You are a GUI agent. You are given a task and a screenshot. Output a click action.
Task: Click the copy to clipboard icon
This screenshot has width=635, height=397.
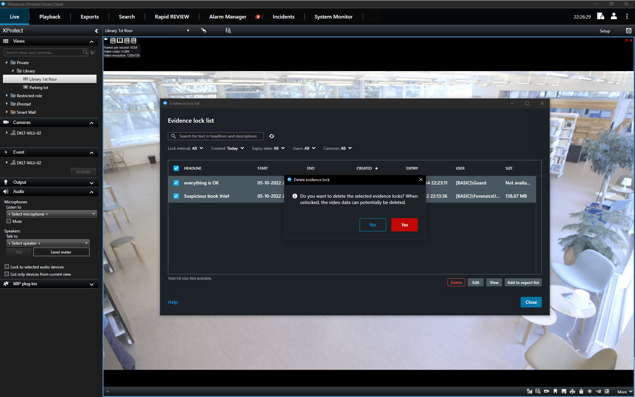(x=581, y=391)
